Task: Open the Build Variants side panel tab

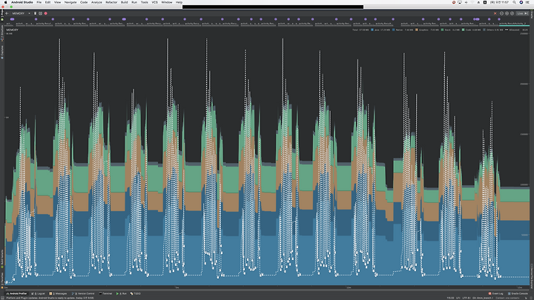Action: [x=1, y=259]
